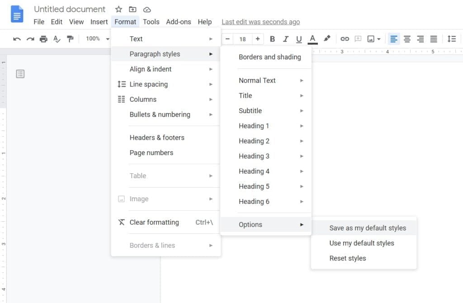Viewport: 463px width, 303px height.
Task: Star the Untitled document
Action: point(119,9)
